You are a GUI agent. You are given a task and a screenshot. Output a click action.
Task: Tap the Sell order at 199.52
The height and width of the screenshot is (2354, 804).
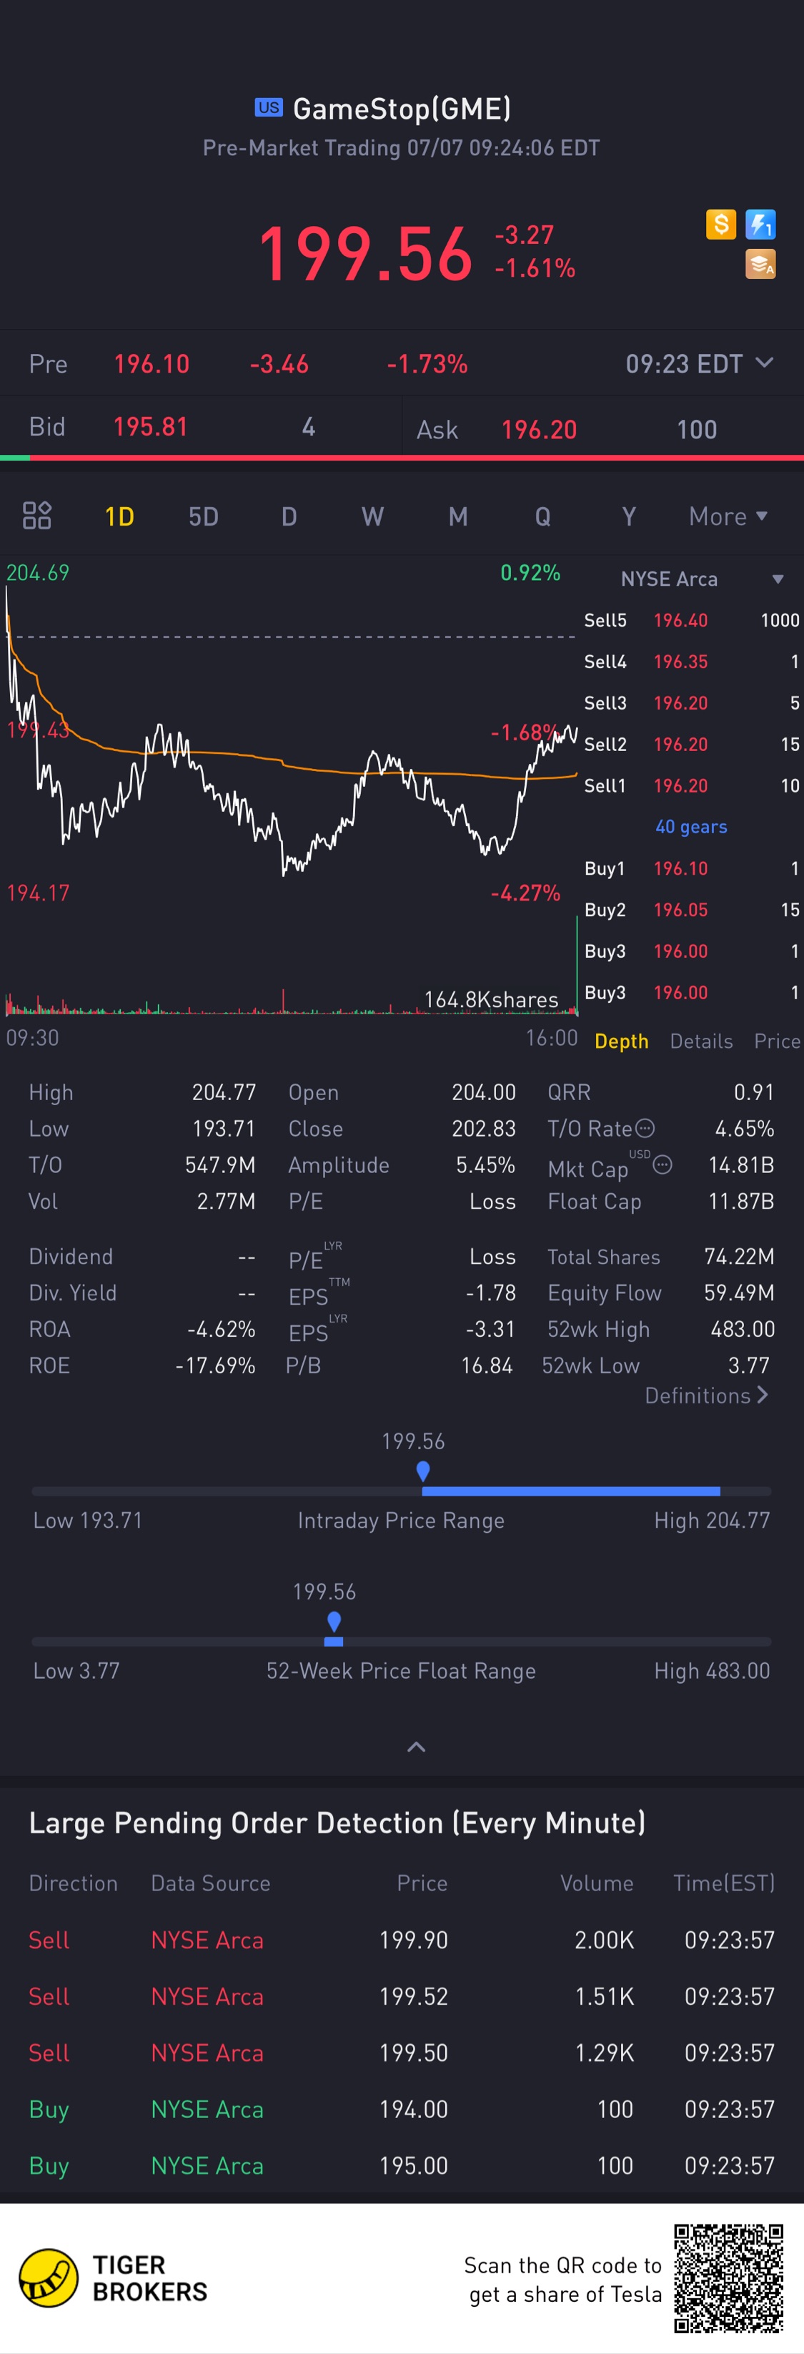click(402, 1996)
